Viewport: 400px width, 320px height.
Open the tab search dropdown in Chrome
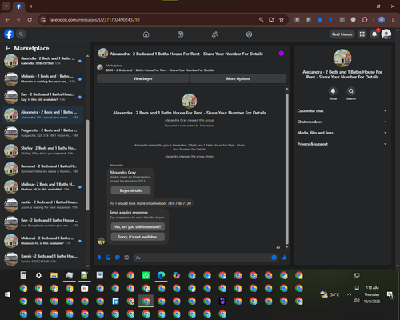pyautogui.click(x=6, y=6)
